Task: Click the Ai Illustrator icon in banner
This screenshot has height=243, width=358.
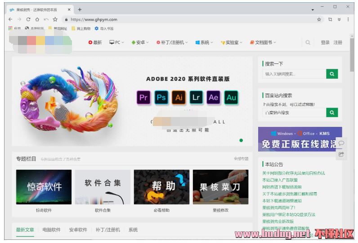Action: tap(179, 97)
